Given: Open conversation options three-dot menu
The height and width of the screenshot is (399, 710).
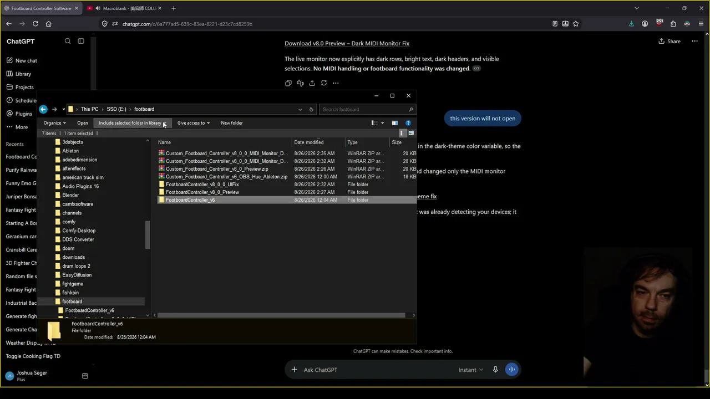Looking at the screenshot, I should tap(694, 41).
